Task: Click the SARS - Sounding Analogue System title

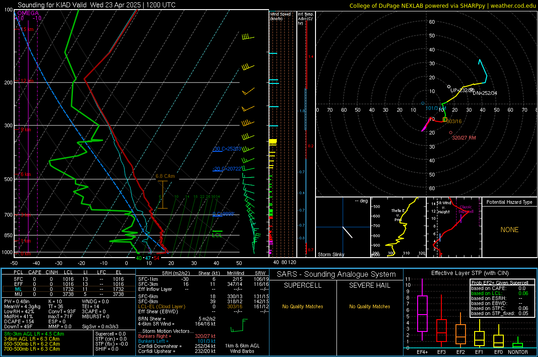Action: 336,274
